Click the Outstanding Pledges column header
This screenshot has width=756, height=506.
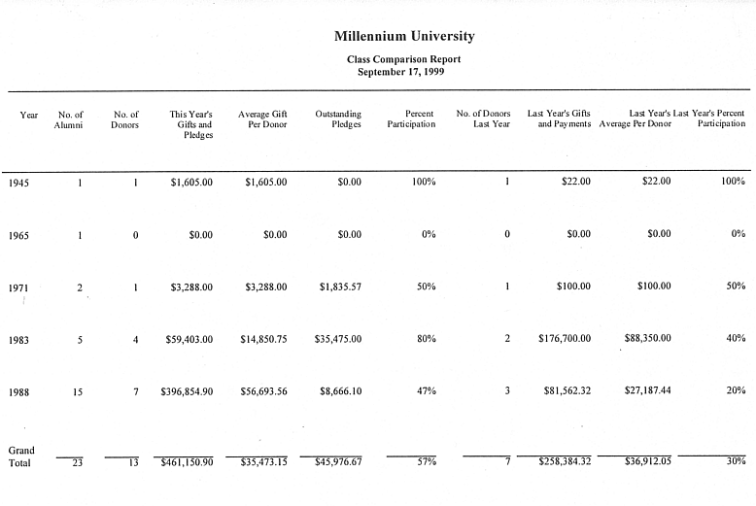pos(338,119)
